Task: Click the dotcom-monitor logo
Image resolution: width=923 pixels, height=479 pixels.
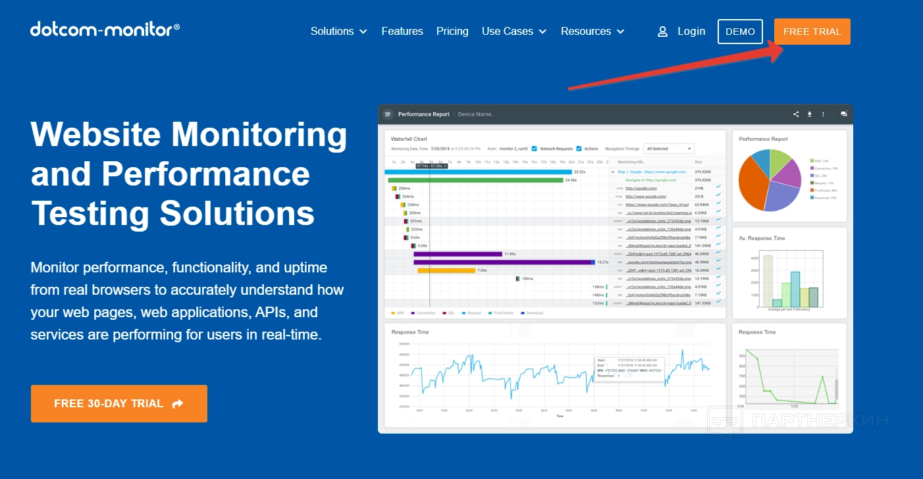Action: [x=105, y=29]
